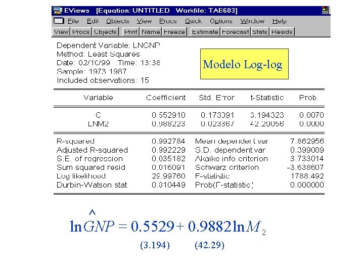Click the Method: Least Squares line
This screenshot has height=273, width=364.
[x=98, y=54]
